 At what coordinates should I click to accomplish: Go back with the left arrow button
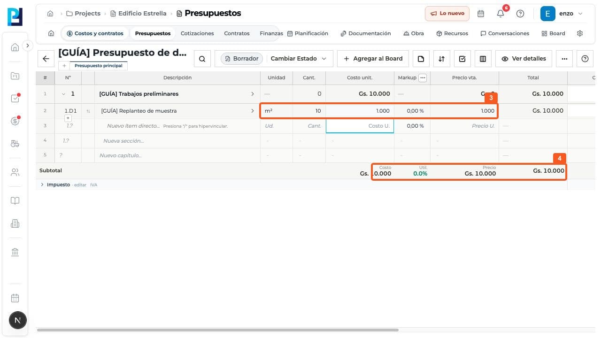tap(46, 59)
